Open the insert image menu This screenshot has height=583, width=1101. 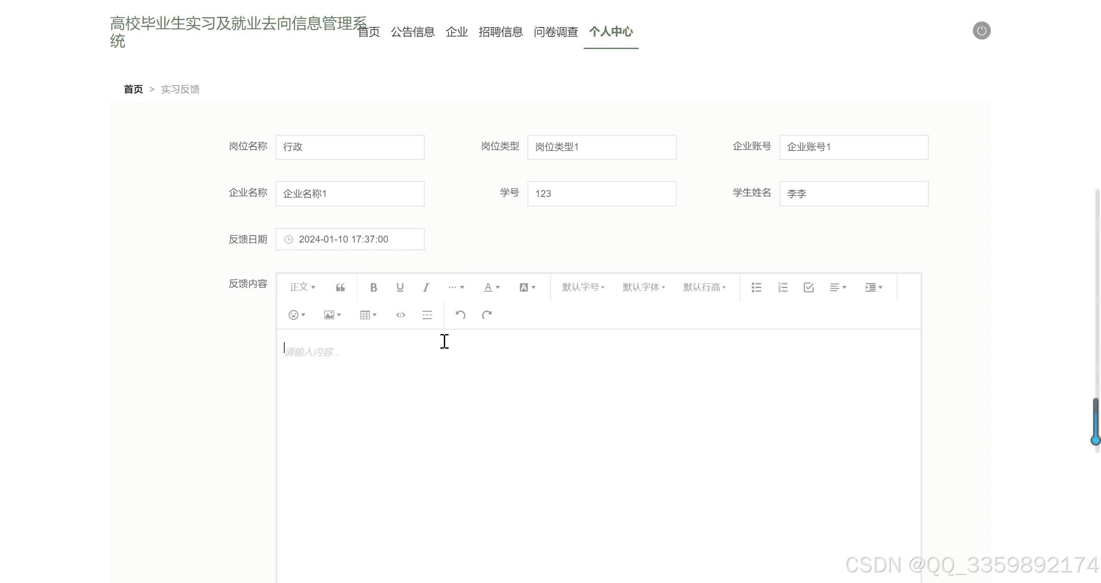point(332,315)
